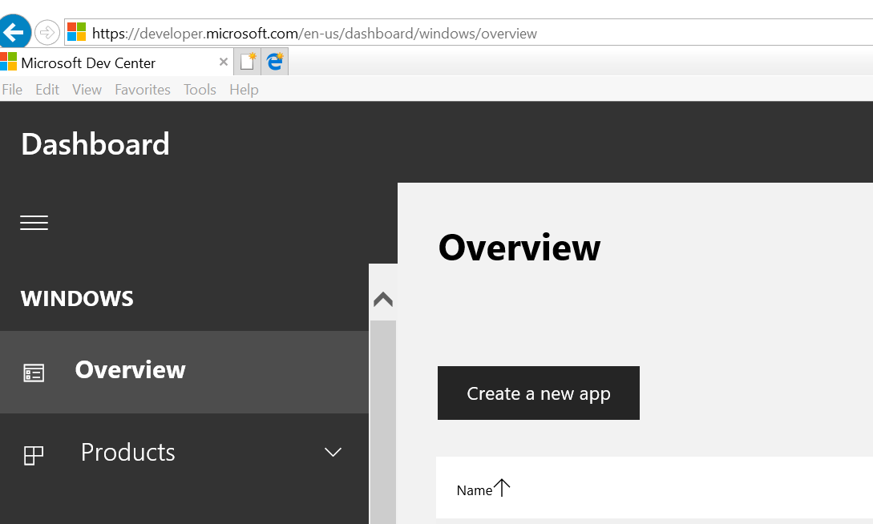Expand the Products section chevron
Image resolution: width=873 pixels, height=524 pixels.
point(333,453)
